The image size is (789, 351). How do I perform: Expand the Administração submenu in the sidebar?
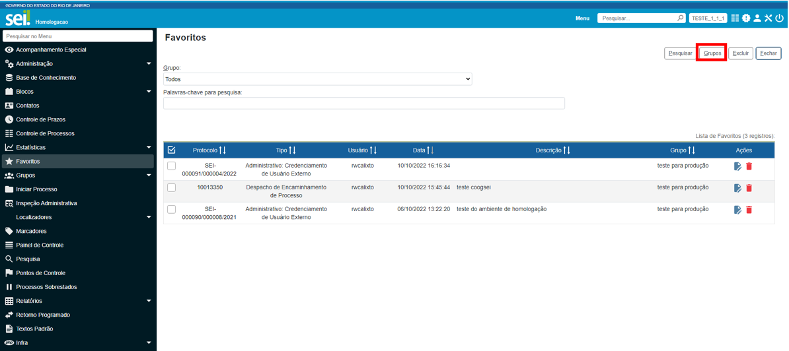tap(149, 64)
